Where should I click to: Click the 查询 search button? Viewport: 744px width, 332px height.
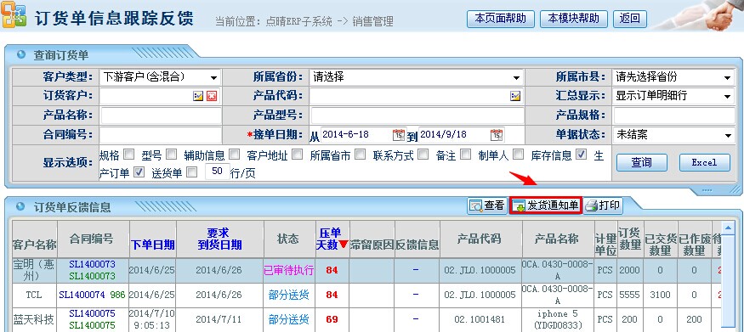641,162
